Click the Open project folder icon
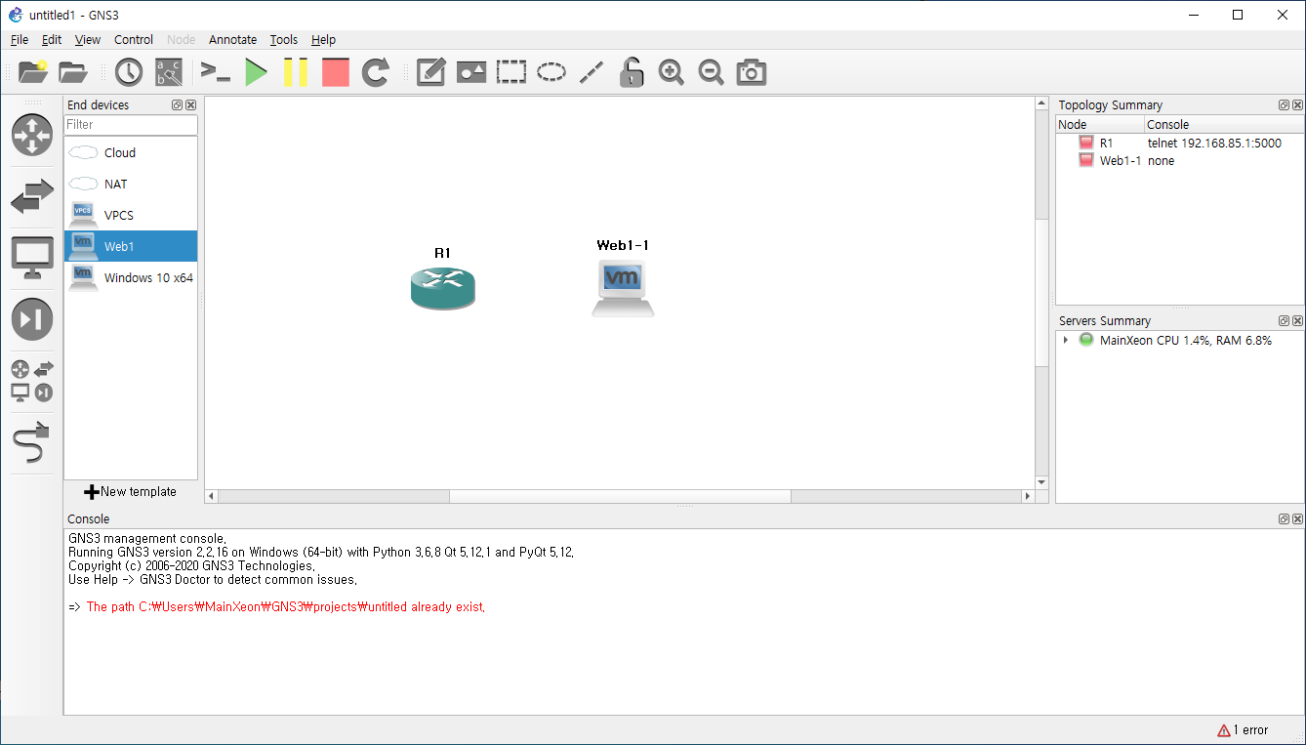 [x=73, y=72]
